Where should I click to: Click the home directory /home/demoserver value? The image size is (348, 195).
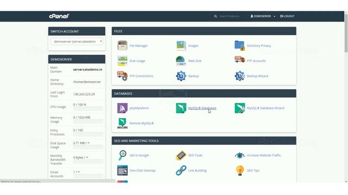tap(87, 82)
